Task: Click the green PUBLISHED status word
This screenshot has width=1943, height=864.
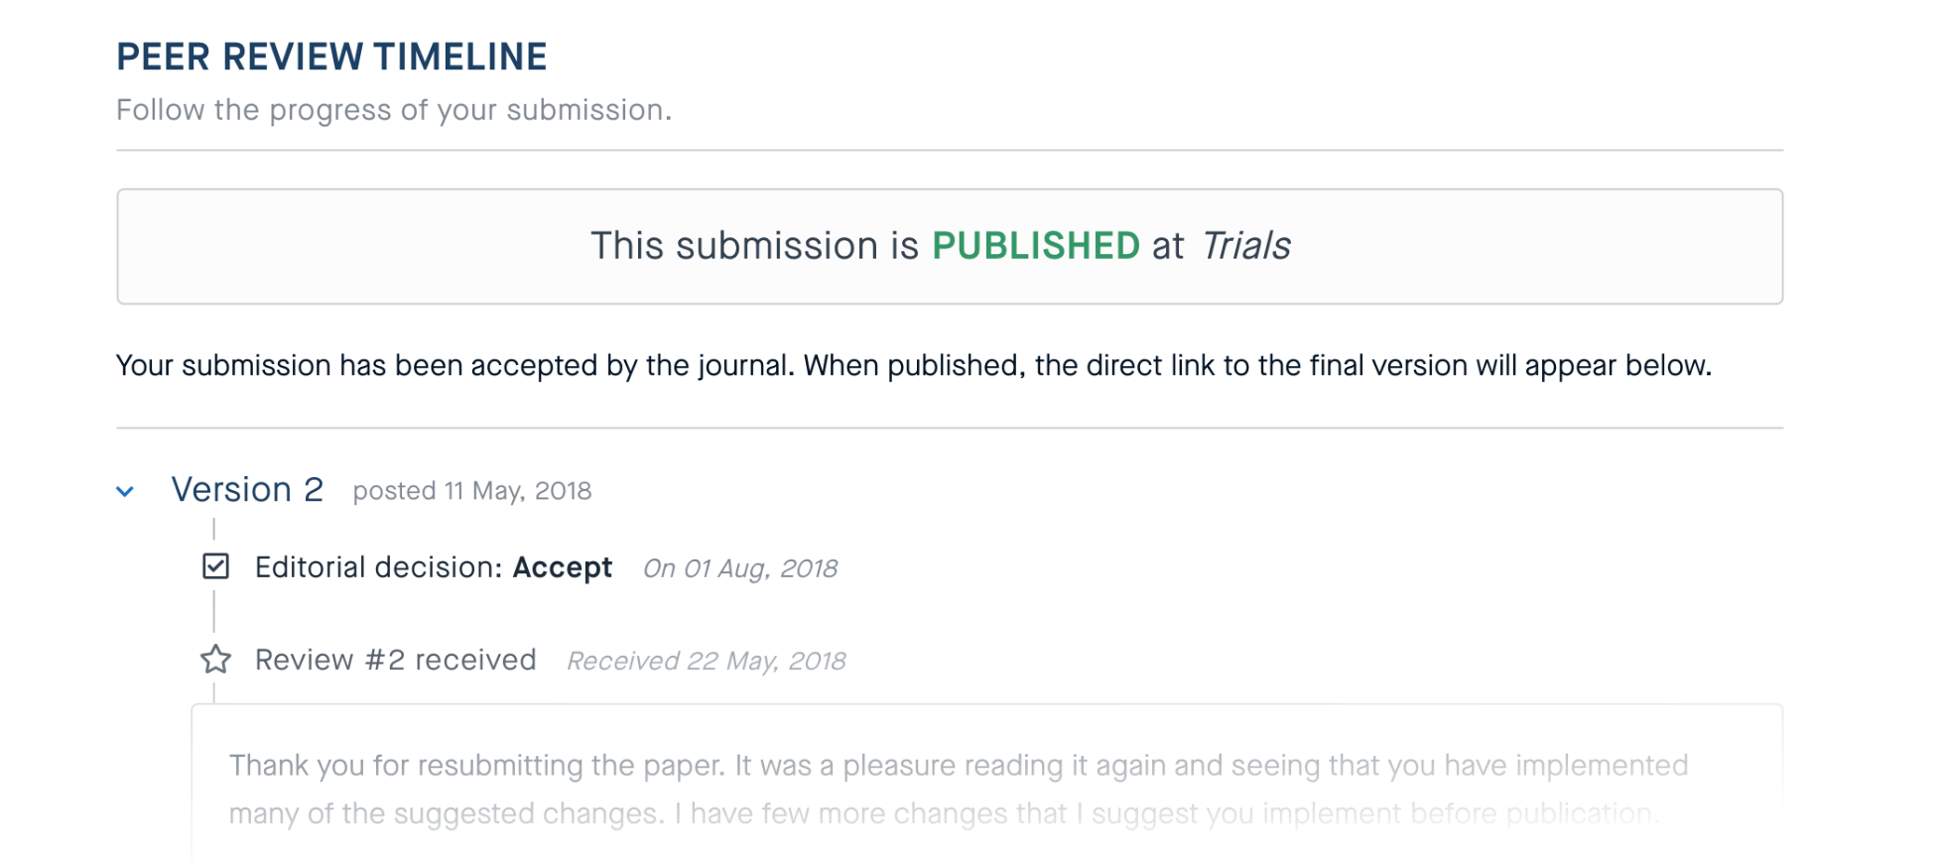Action: click(1035, 246)
